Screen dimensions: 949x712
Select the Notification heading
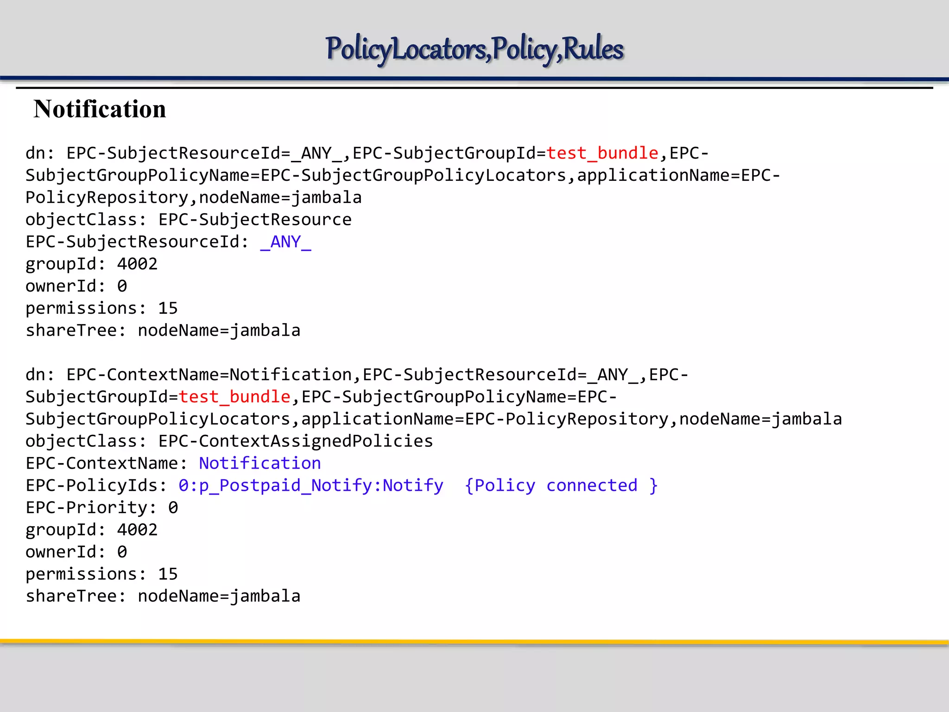[100, 109]
